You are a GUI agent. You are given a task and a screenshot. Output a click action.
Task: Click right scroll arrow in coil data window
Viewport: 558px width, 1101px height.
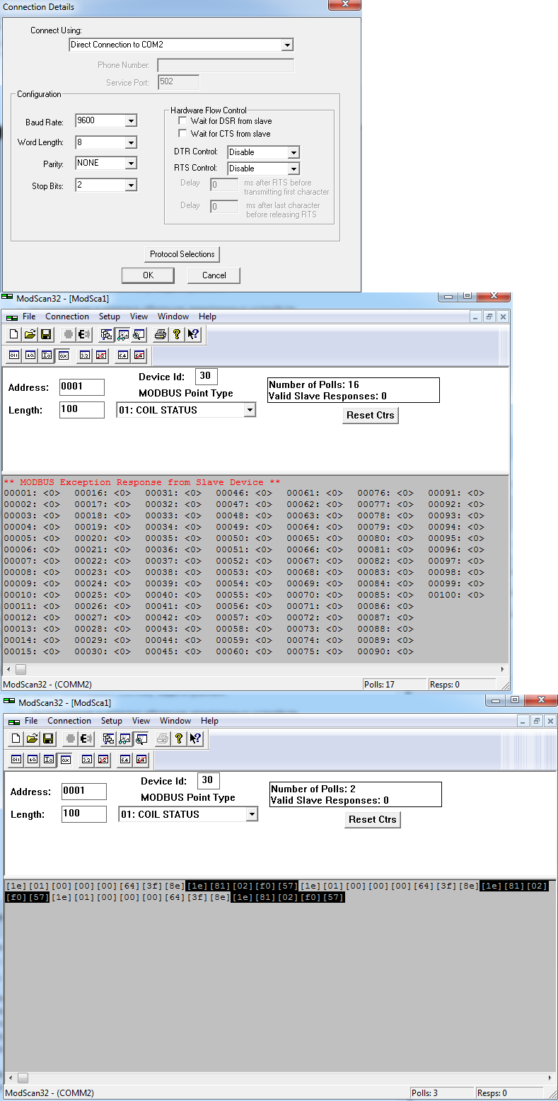(503, 669)
